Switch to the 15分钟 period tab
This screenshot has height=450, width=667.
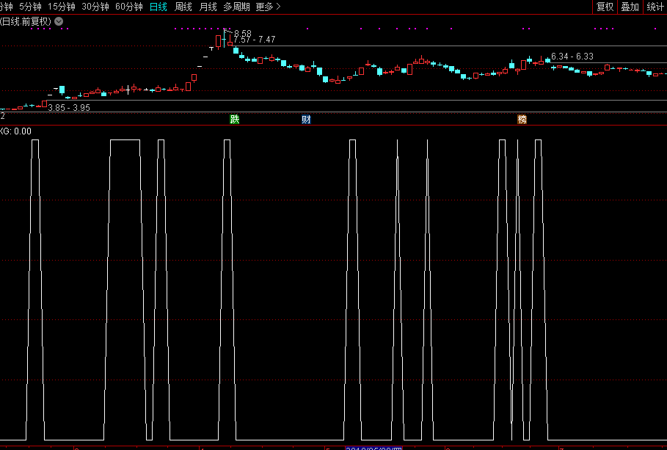point(62,7)
